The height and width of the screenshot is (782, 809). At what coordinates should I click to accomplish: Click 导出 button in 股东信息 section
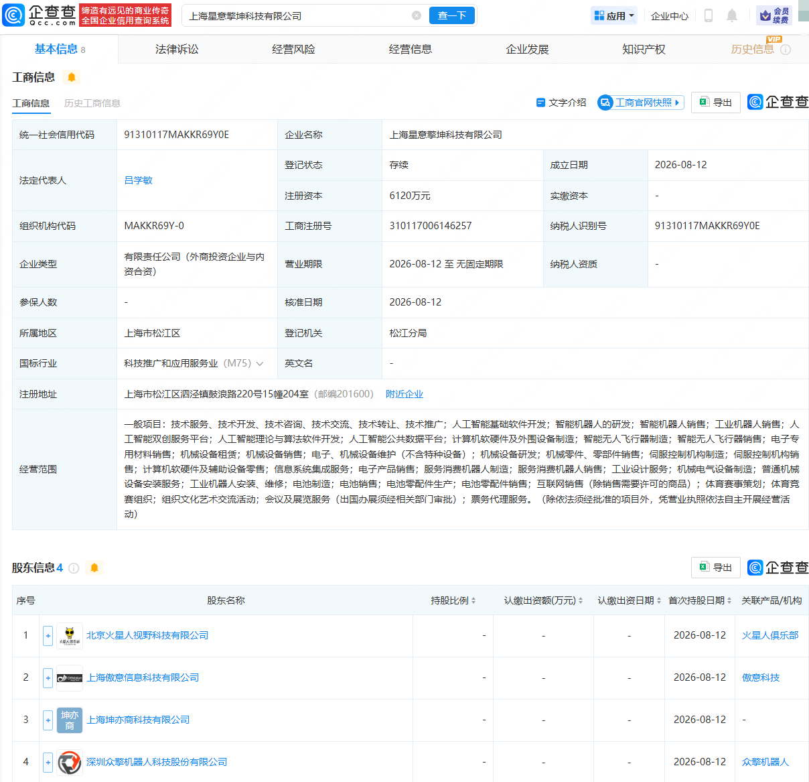point(716,568)
